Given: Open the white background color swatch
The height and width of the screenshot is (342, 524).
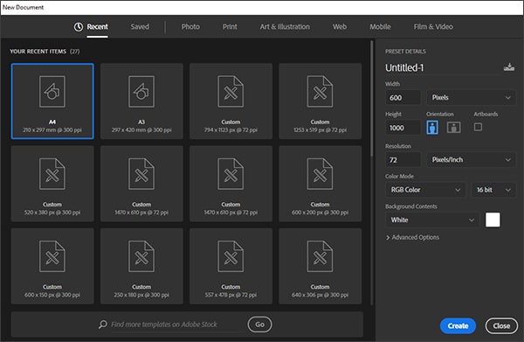Looking at the screenshot, I should [x=493, y=220].
